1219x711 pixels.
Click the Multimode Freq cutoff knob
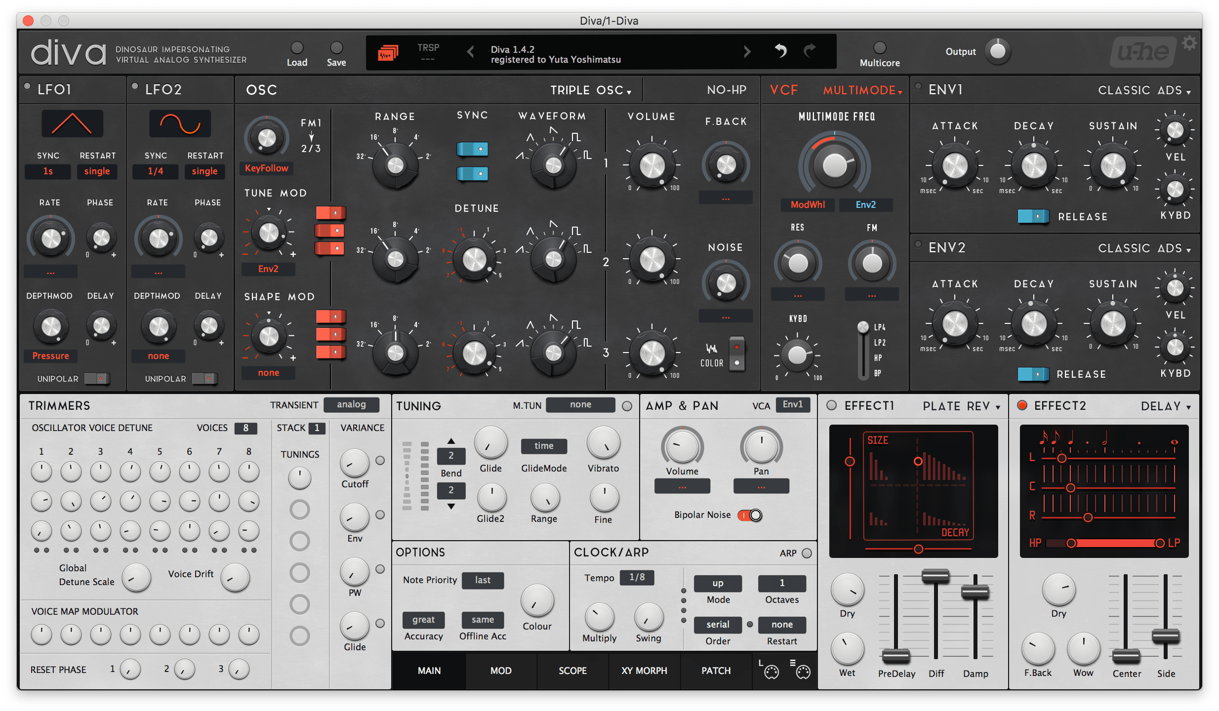834,165
